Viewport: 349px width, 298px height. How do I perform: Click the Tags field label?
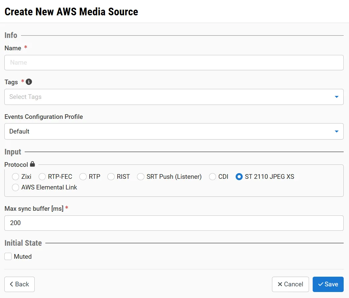(11, 82)
